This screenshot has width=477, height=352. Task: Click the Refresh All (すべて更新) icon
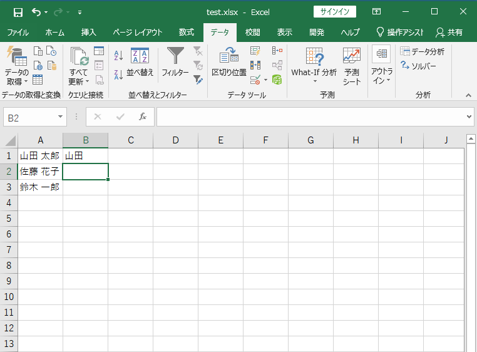click(x=79, y=56)
